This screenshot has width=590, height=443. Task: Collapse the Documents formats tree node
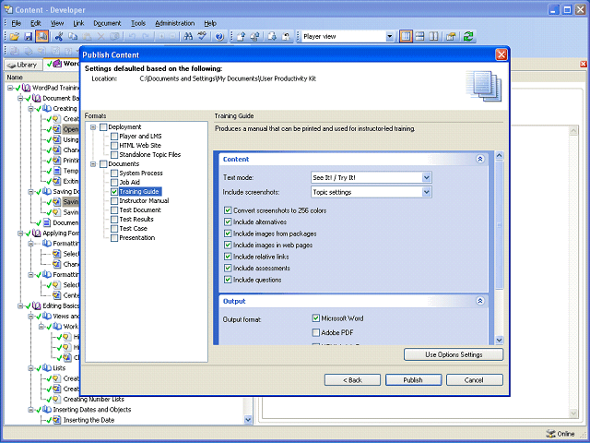[93, 164]
